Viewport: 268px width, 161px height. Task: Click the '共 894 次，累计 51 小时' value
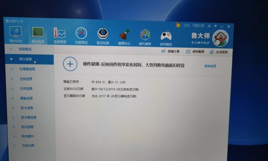[x=108, y=82]
